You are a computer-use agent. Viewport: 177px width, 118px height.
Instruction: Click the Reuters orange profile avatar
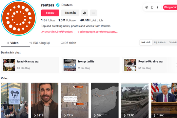(19, 18)
